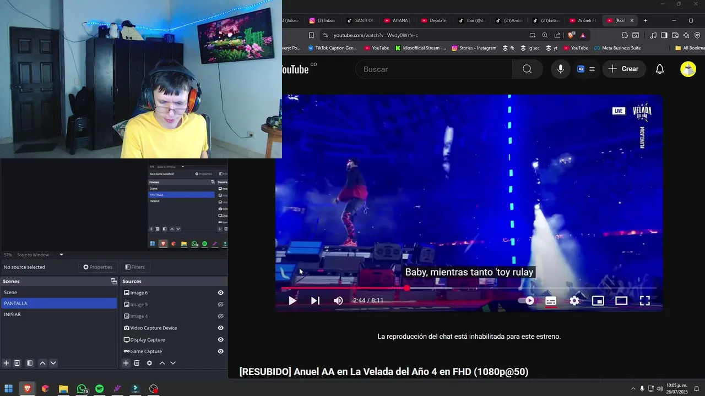Image resolution: width=705 pixels, height=396 pixels.
Task: Open Windows Start menu
Action: pyautogui.click(x=9, y=389)
